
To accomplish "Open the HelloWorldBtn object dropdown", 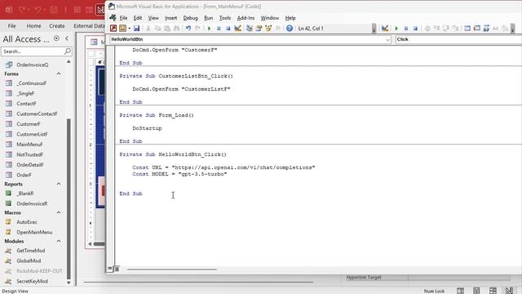I will click(387, 40).
